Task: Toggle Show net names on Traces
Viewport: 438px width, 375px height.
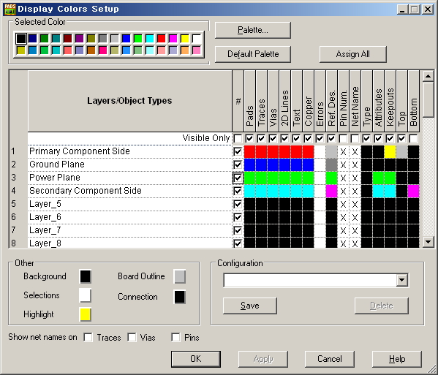Action: [88, 337]
